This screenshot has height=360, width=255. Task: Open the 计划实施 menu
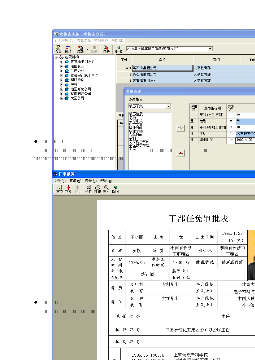[64, 40]
